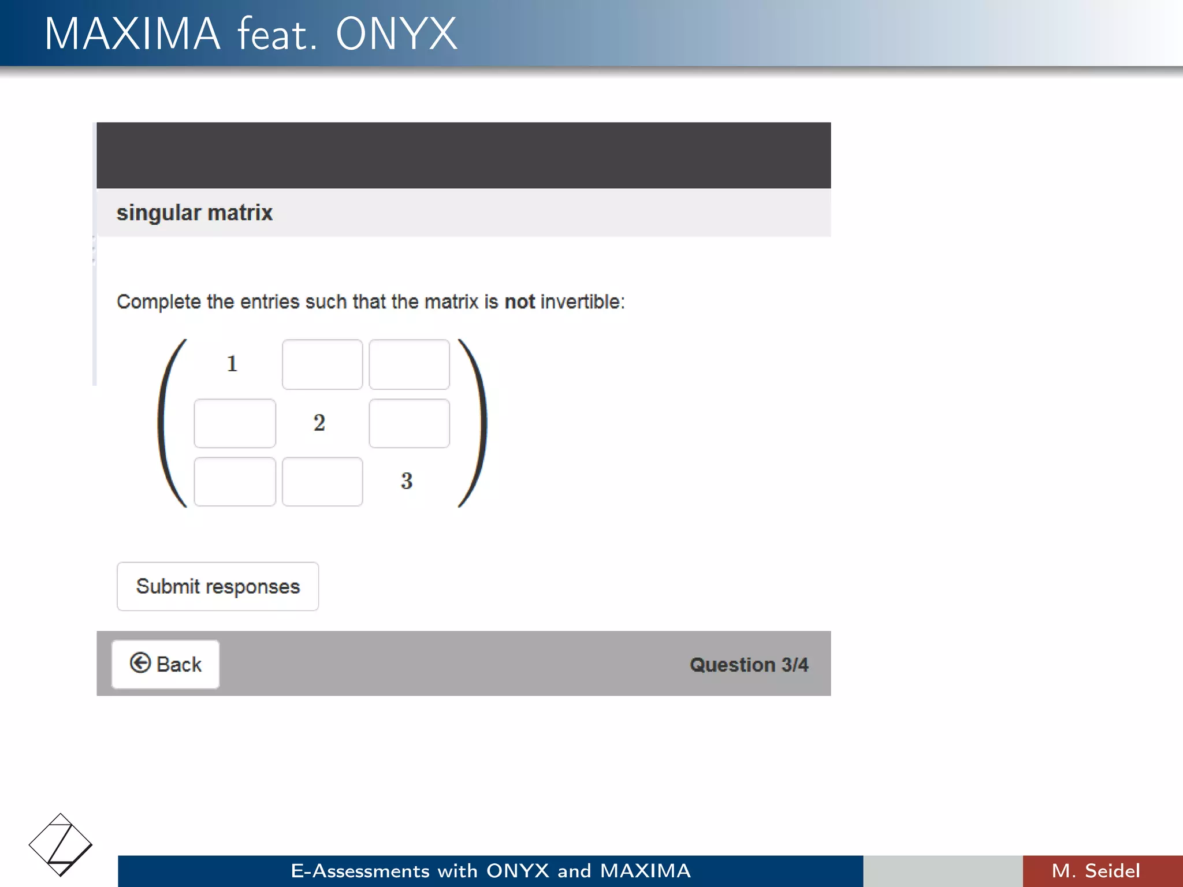Click the diamond logo in bottom corner
The width and height of the screenshot is (1183, 887).
61,845
